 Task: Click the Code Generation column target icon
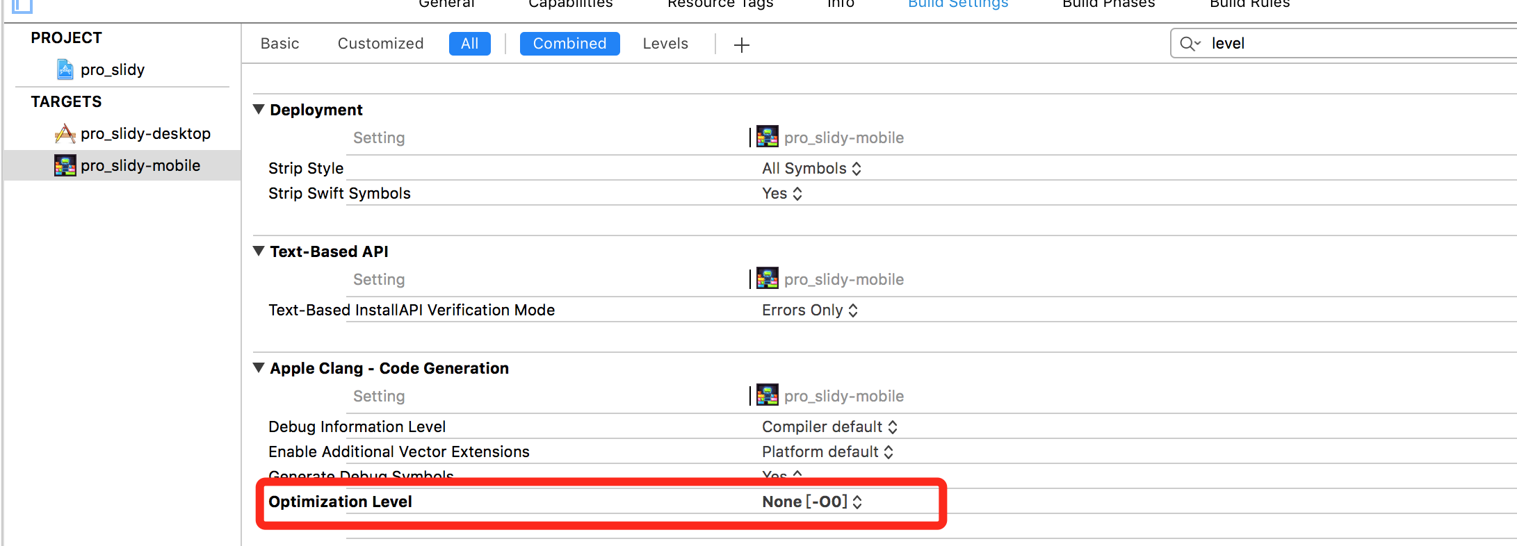(x=768, y=396)
